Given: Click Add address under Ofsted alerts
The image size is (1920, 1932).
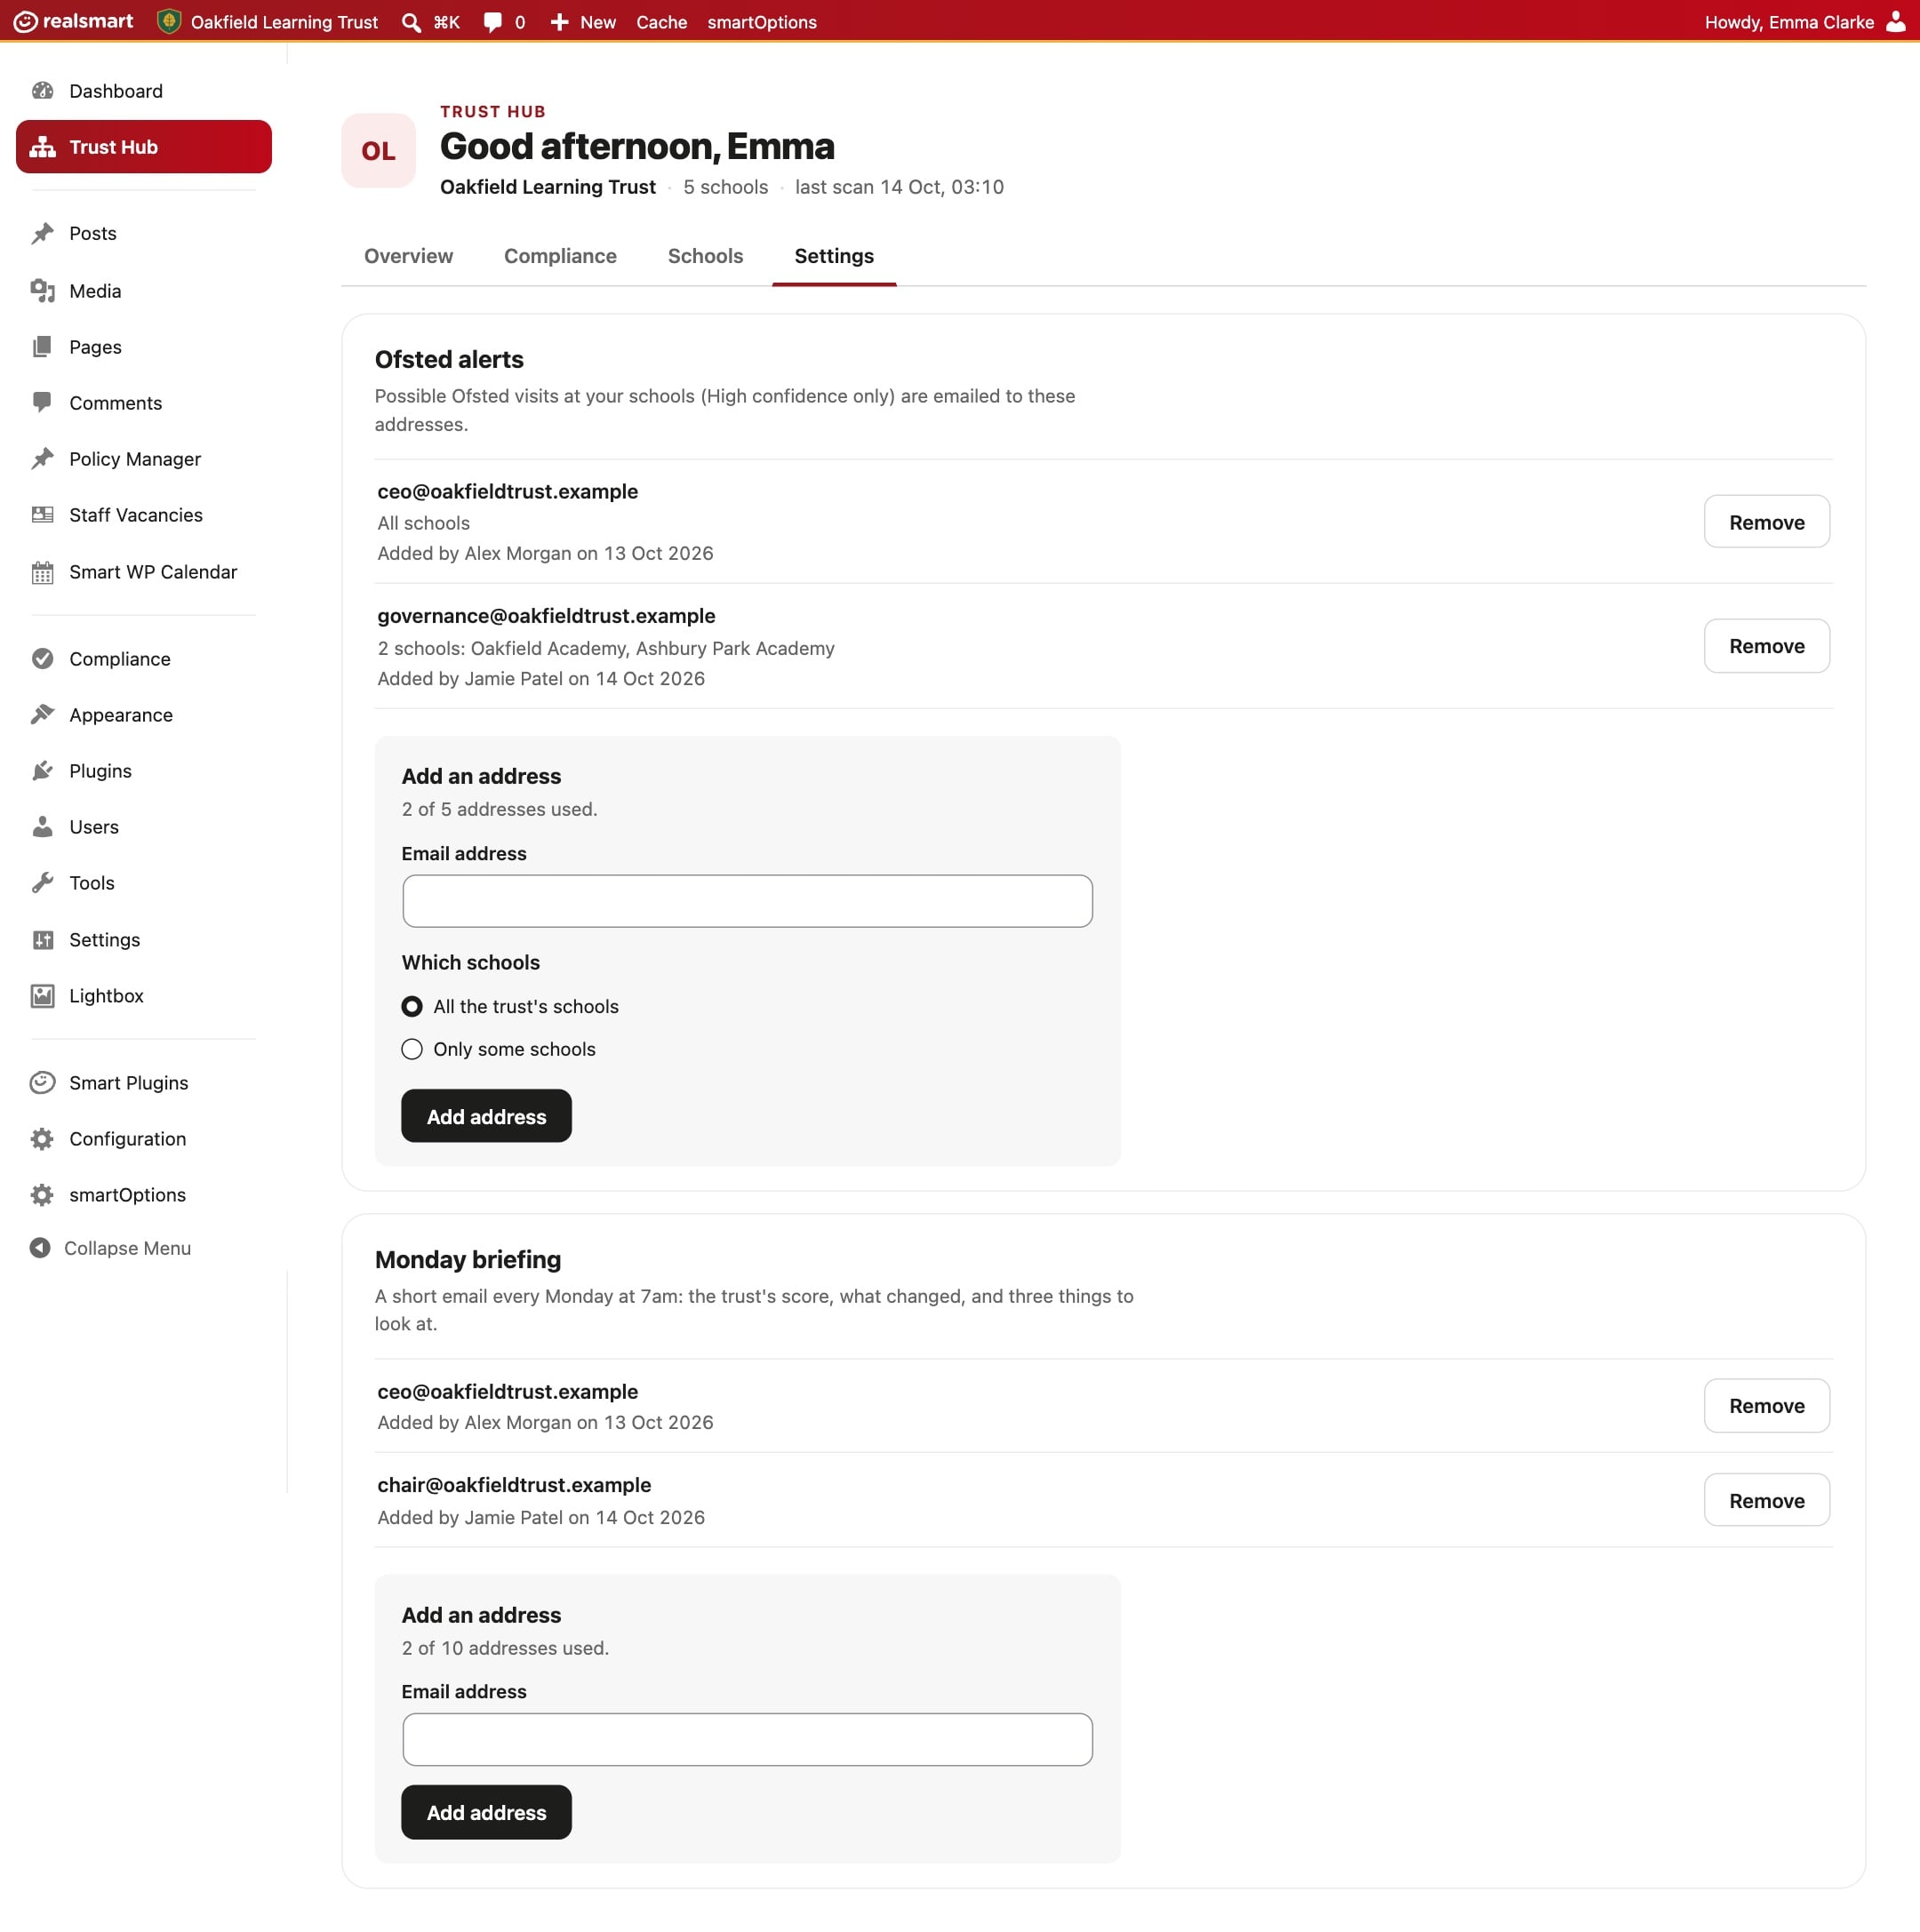Looking at the screenshot, I should (486, 1116).
